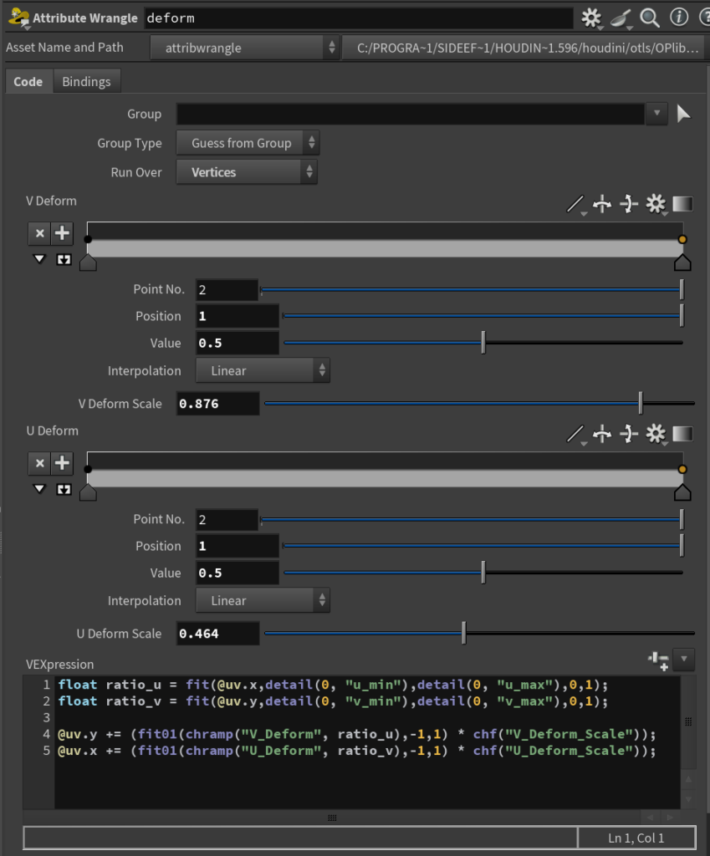
Task: Switch to the Bindings tab
Action: click(87, 82)
